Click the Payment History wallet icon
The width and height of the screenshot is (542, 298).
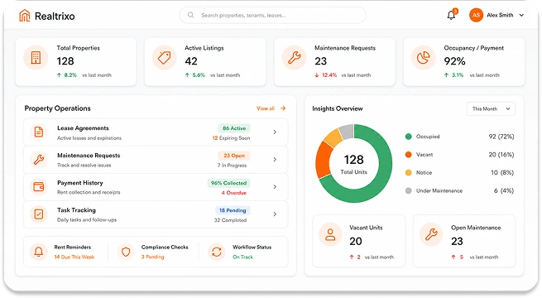(39, 187)
